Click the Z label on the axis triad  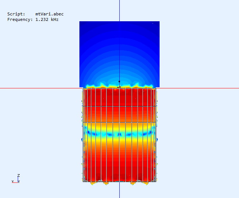[19, 176]
